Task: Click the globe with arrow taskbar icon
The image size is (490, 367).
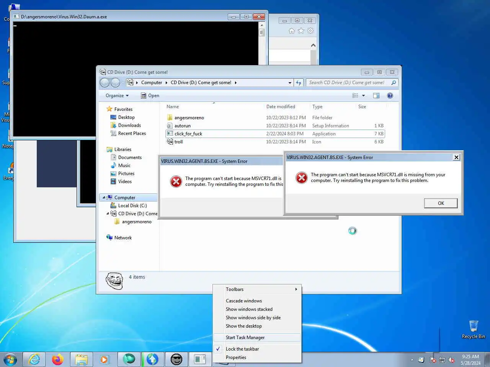Action: click(152, 359)
